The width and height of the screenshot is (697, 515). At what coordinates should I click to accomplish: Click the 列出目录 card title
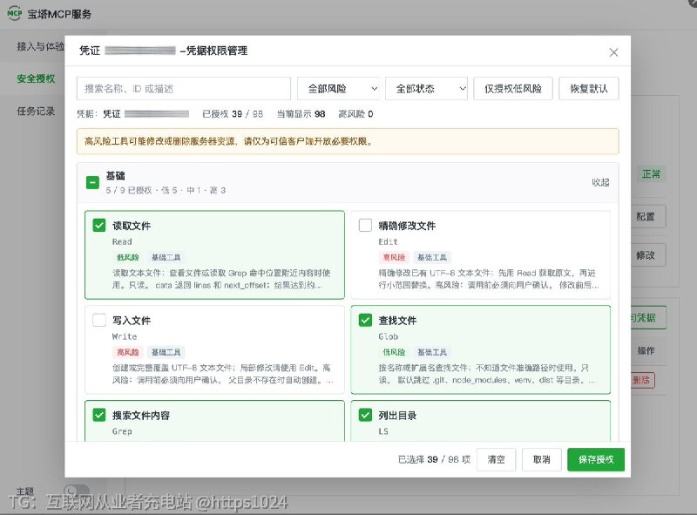coord(397,416)
